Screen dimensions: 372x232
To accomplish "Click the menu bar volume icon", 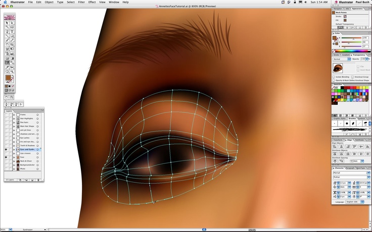I will [306, 2].
